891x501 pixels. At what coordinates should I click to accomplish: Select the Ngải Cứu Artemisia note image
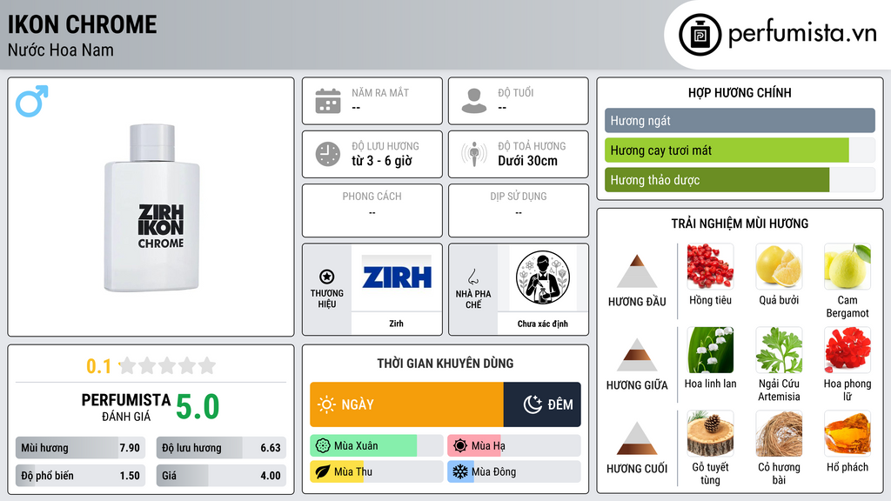(779, 350)
